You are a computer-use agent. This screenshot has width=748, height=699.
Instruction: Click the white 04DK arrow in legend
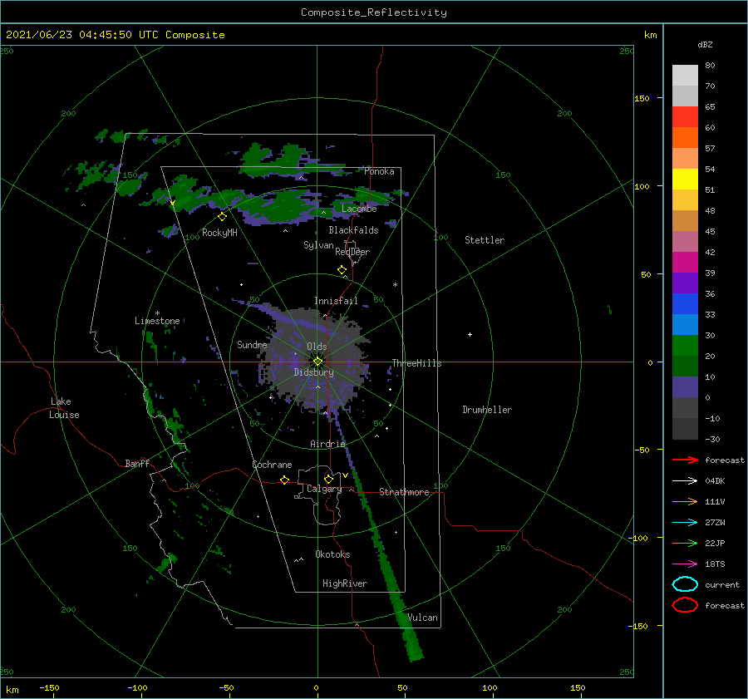pos(685,480)
